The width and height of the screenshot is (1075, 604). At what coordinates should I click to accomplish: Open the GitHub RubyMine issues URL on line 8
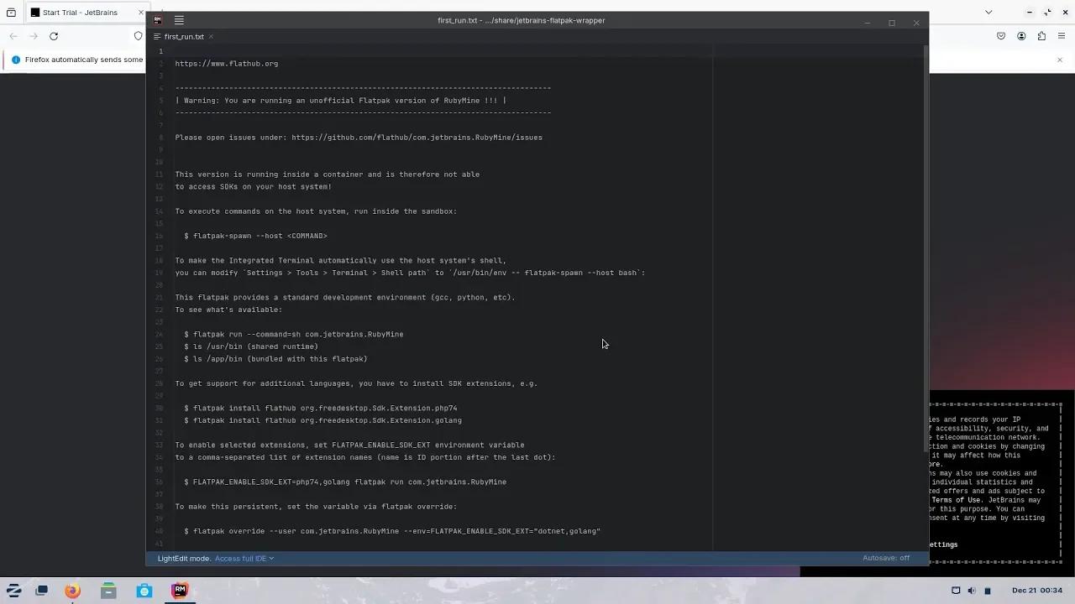pos(417,138)
